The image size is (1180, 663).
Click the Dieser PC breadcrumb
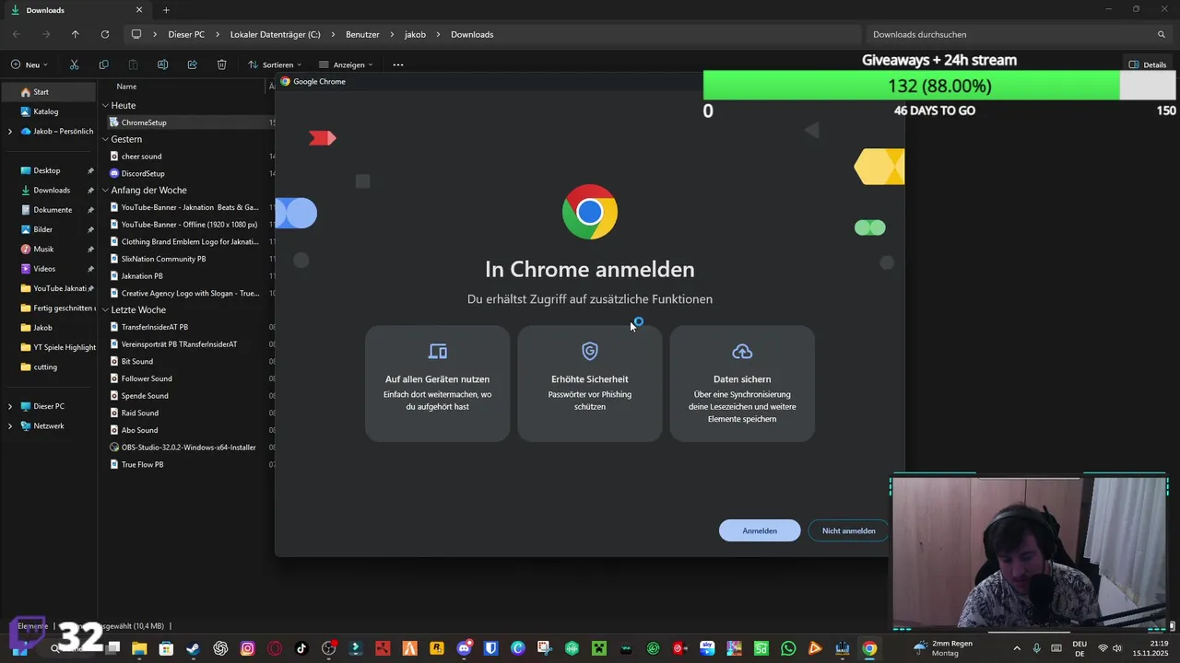[x=186, y=34]
